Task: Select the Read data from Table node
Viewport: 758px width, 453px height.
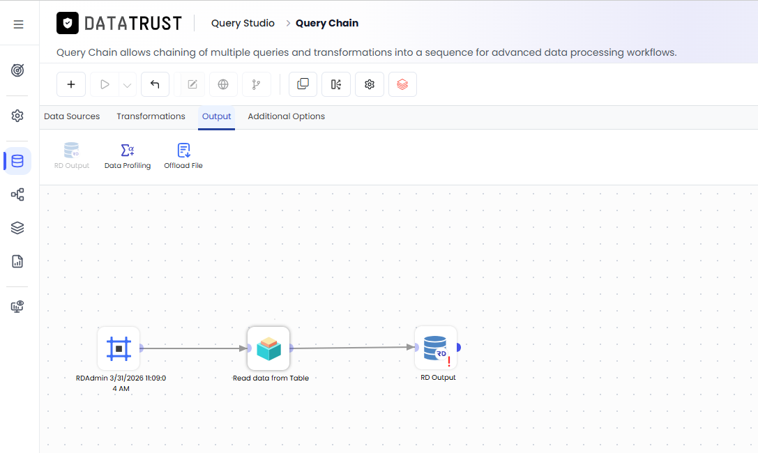Action: [x=268, y=348]
